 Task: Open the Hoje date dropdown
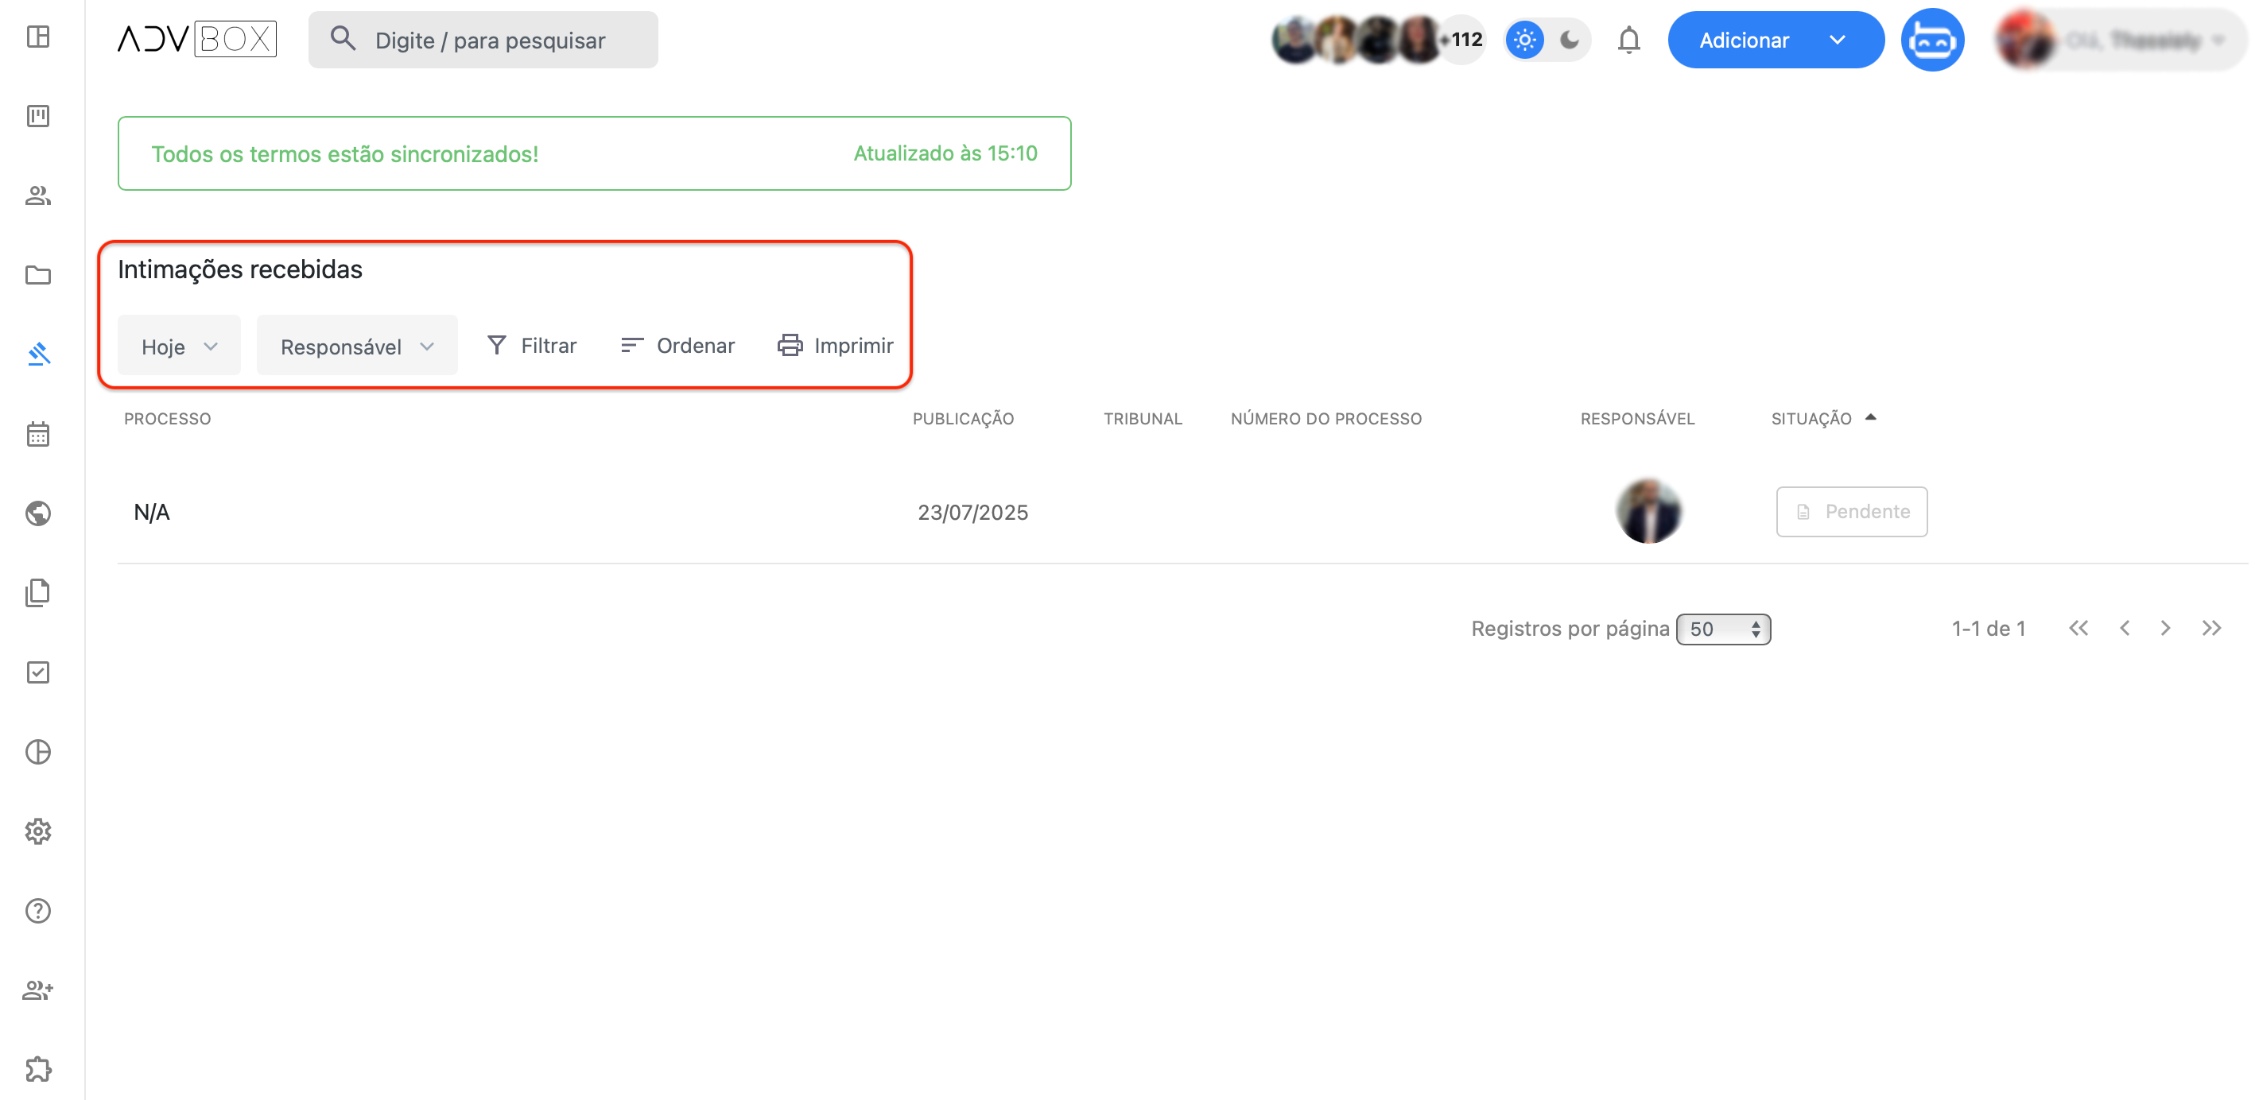(179, 347)
